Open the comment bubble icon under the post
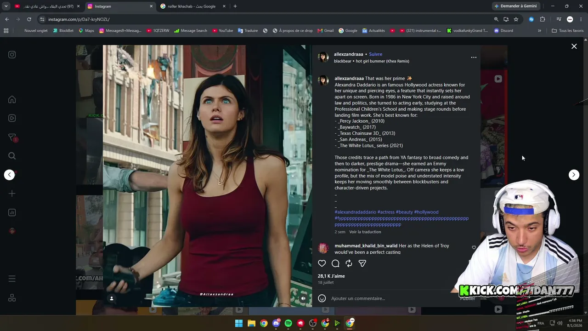588x331 pixels. [335, 263]
